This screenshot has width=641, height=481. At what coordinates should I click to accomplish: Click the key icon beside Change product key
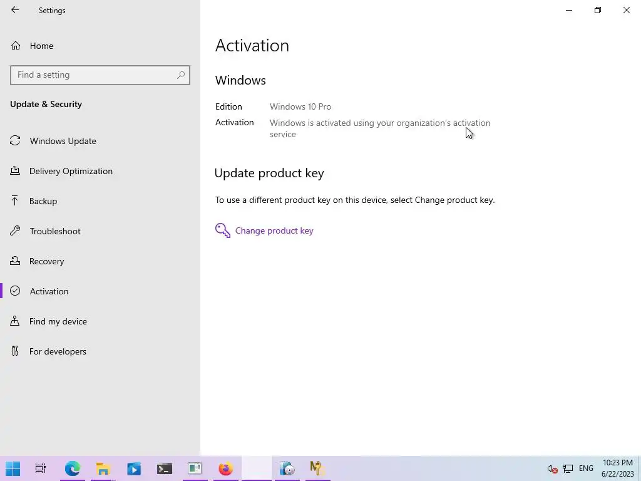223,230
